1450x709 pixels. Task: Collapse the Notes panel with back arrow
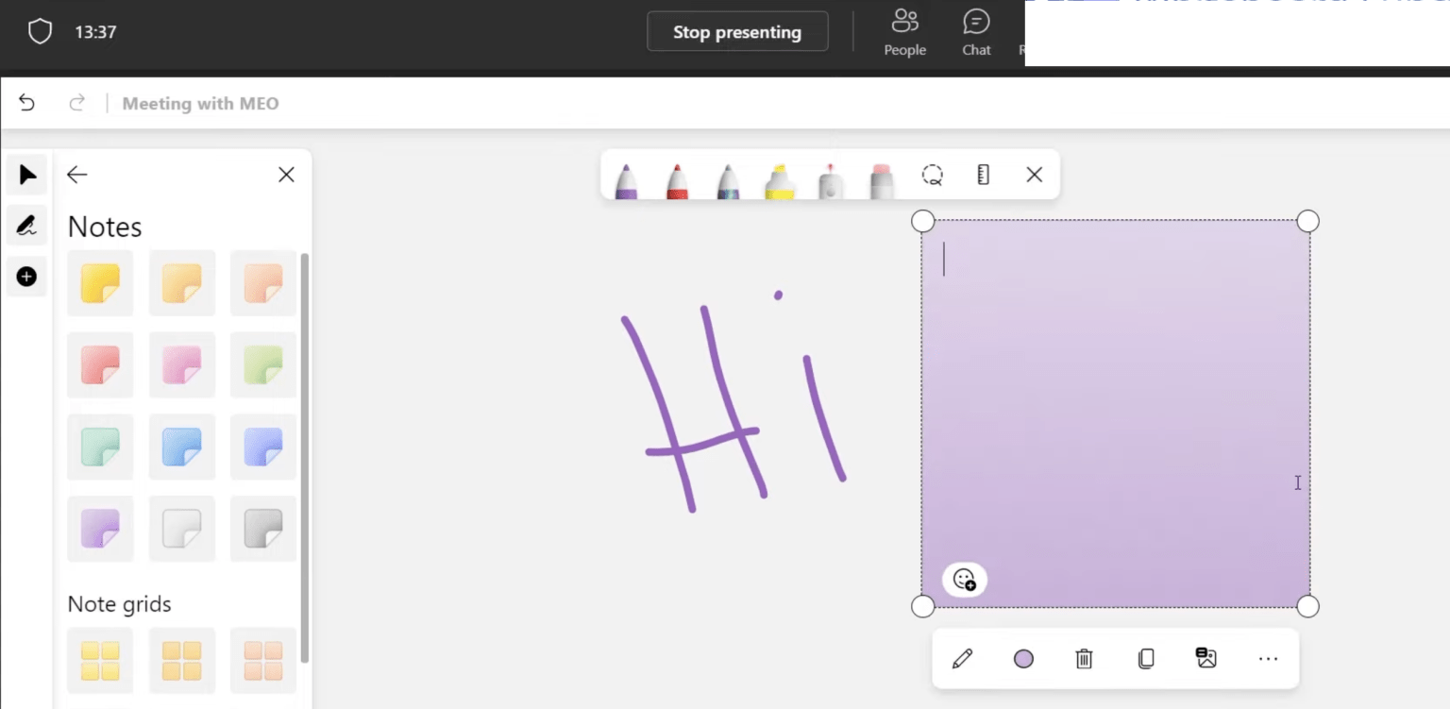click(x=76, y=175)
